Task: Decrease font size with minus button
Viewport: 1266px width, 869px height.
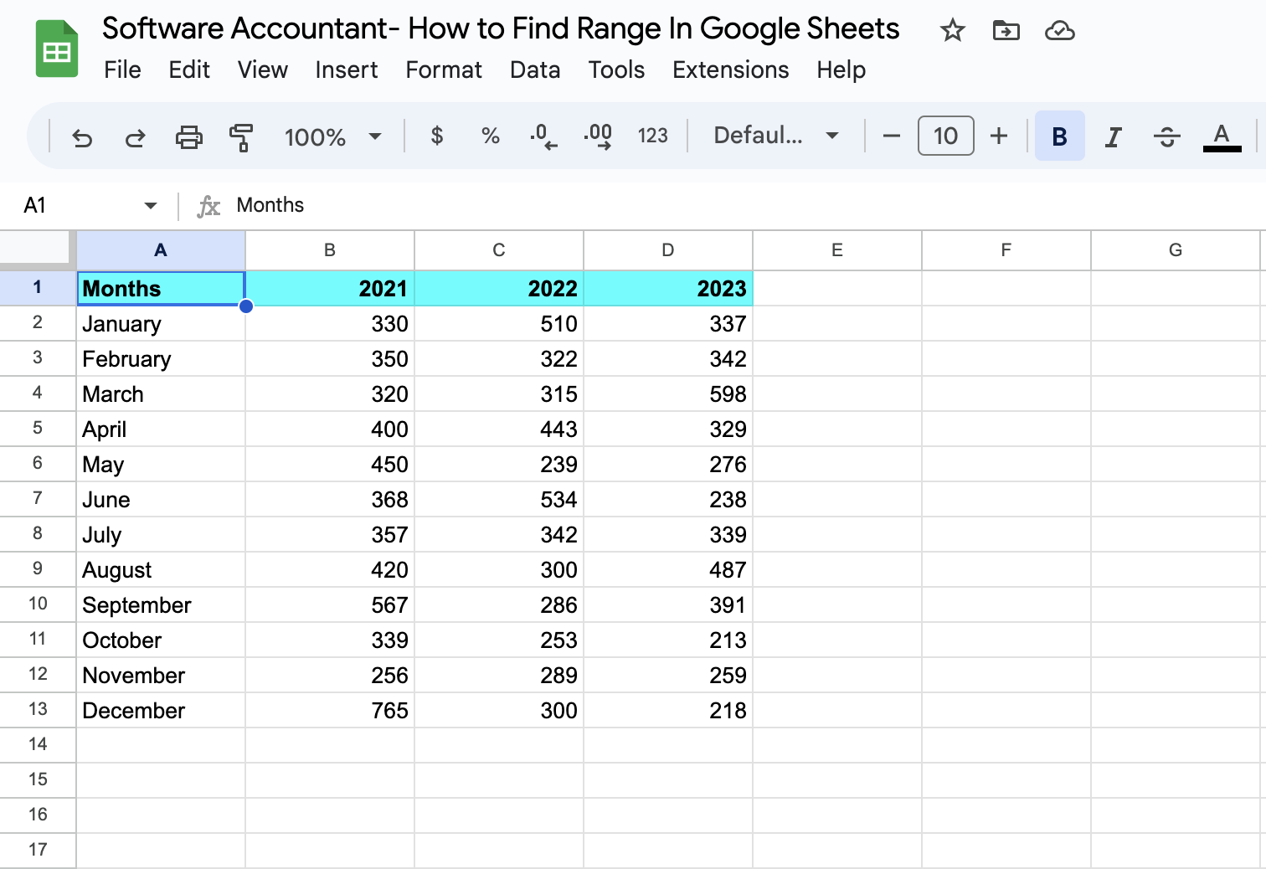Action: click(892, 136)
